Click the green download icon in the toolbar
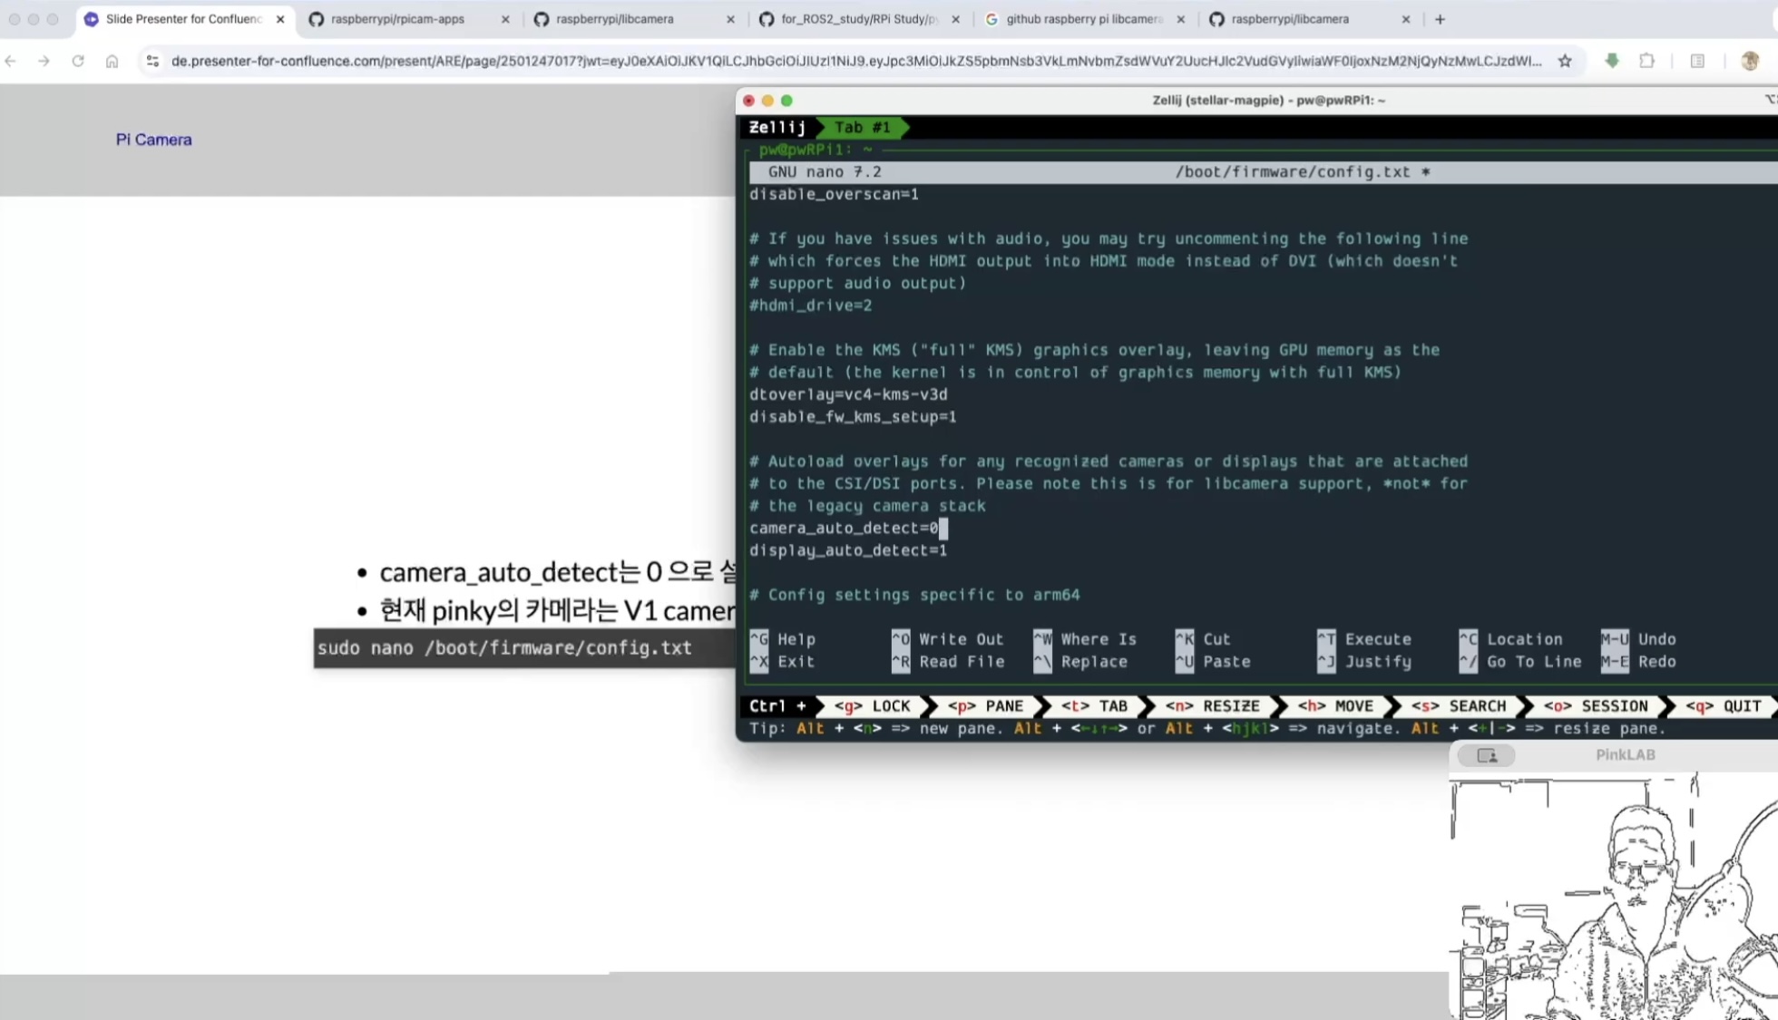This screenshot has height=1020, width=1778. point(1612,61)
